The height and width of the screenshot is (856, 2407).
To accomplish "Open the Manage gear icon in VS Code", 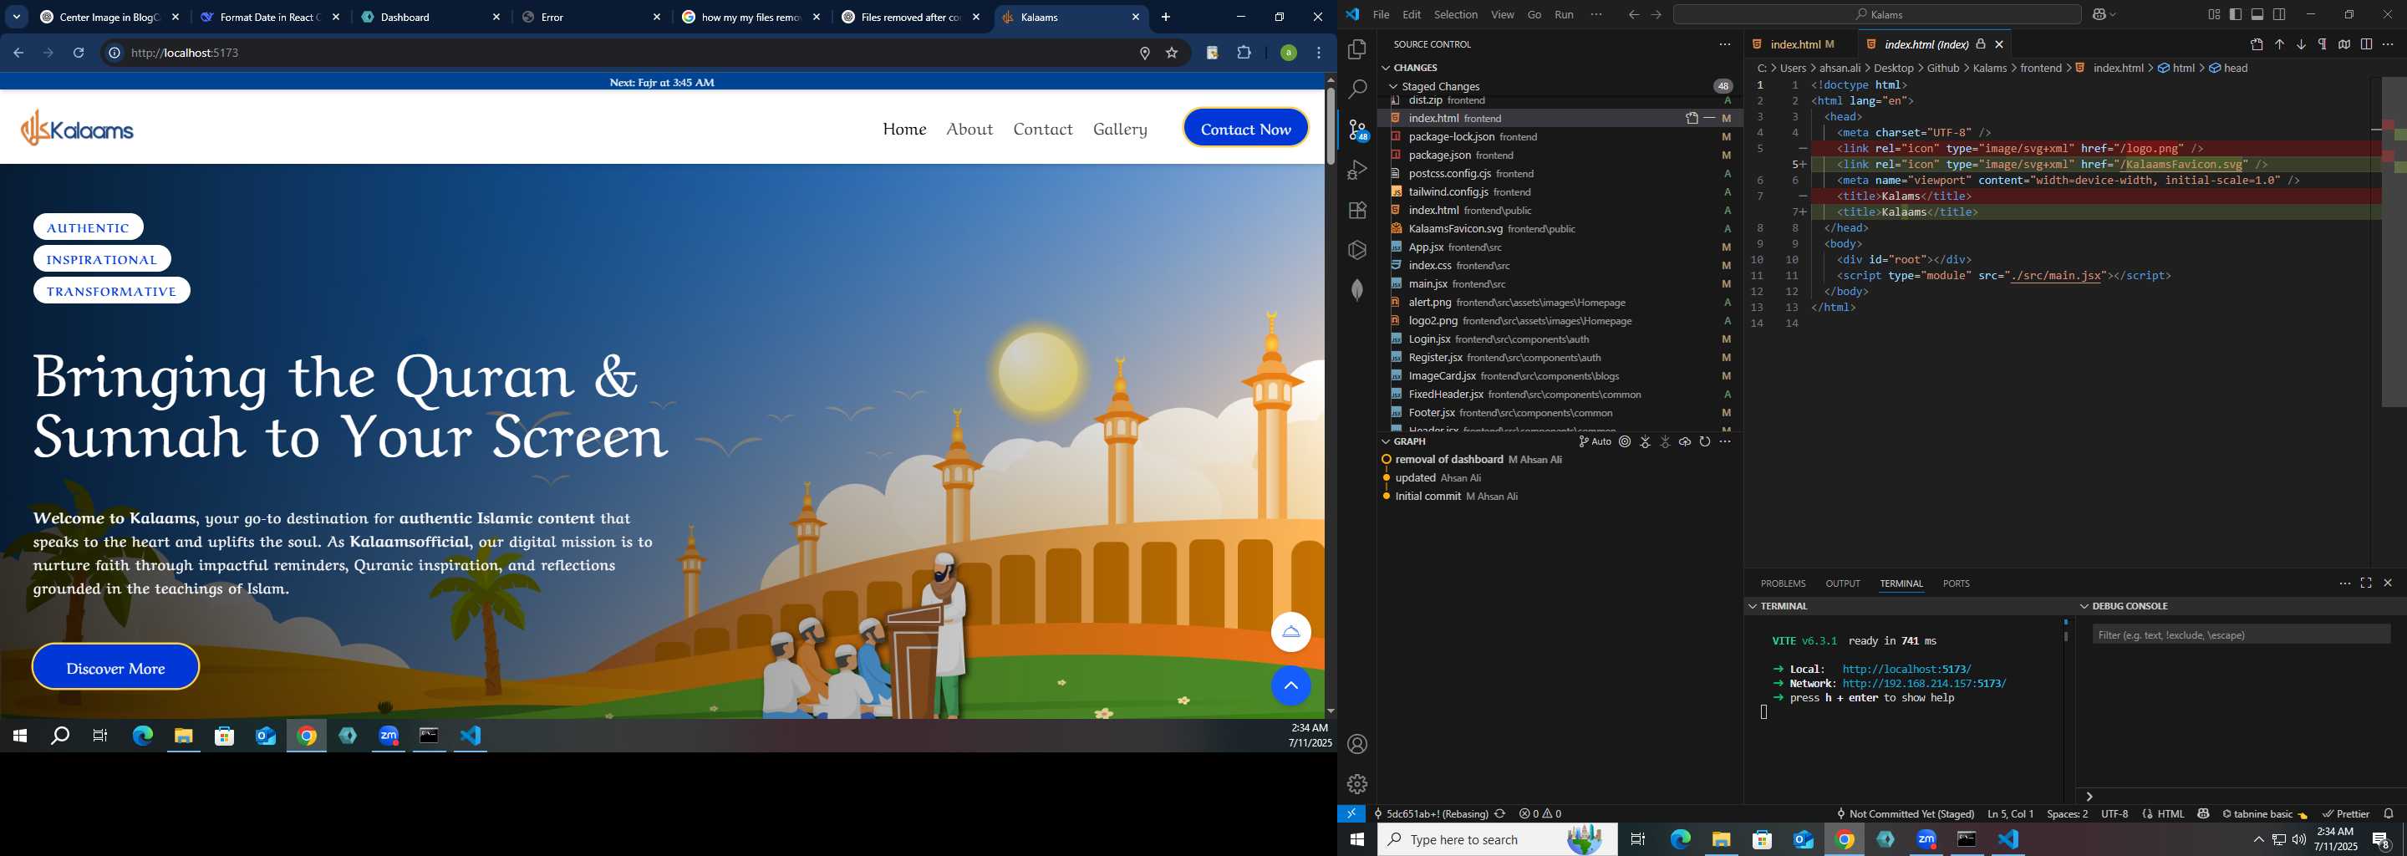I will point(1356,784).
